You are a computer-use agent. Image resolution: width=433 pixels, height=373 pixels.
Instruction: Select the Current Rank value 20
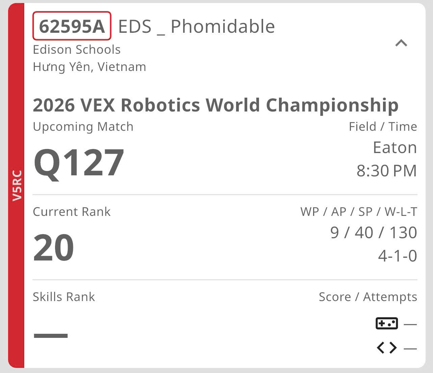[53, 248]
